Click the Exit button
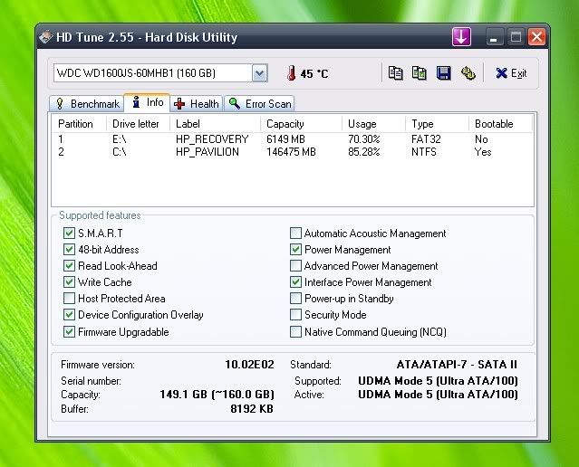The height and width of the screenshot is (467, 579). point(511,73)
